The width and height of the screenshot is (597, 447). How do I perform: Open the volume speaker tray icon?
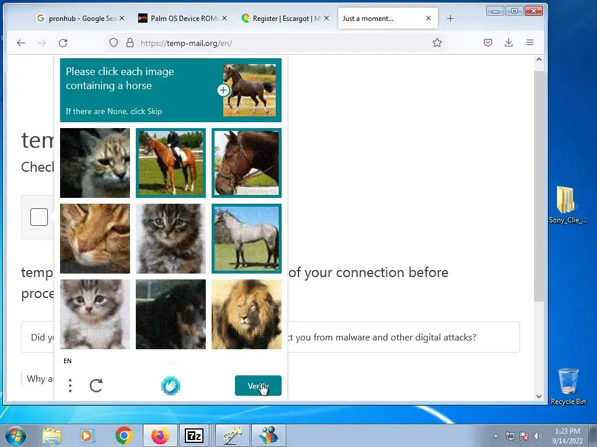pos(538,436)
